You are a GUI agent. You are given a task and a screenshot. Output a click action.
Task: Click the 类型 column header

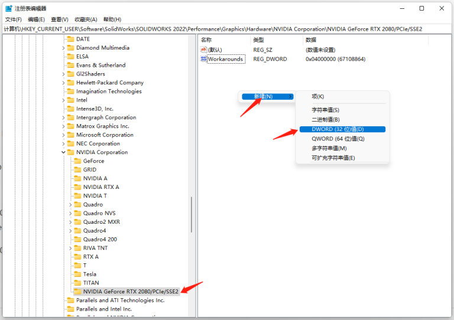(x=276, y=40)
